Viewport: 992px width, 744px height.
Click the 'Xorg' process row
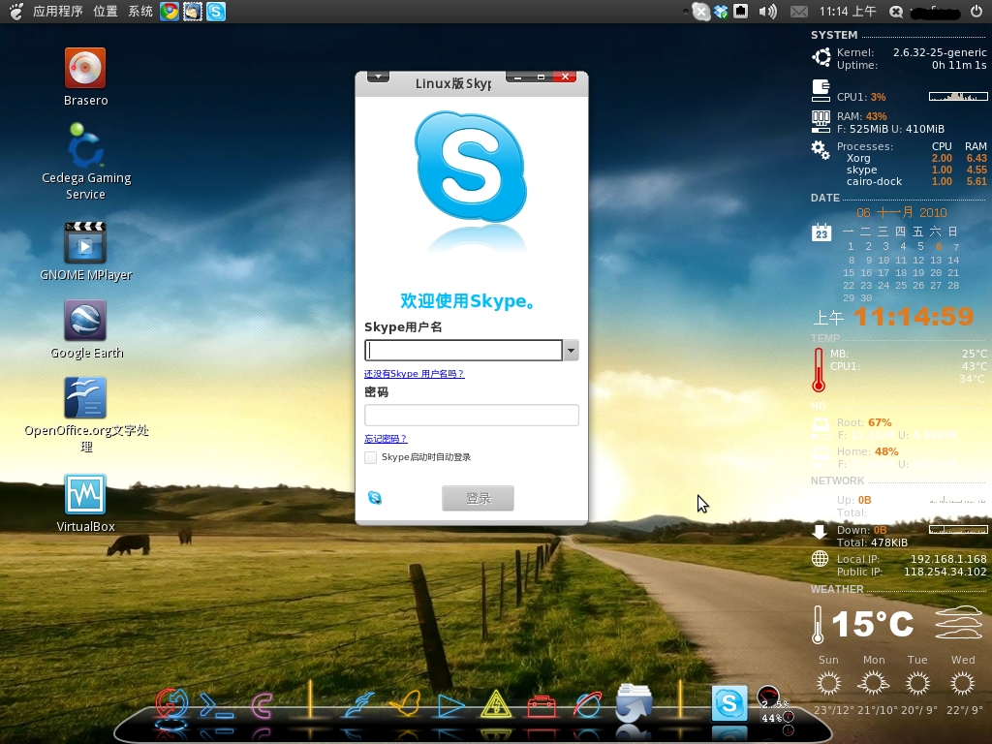tap(916, 158)
